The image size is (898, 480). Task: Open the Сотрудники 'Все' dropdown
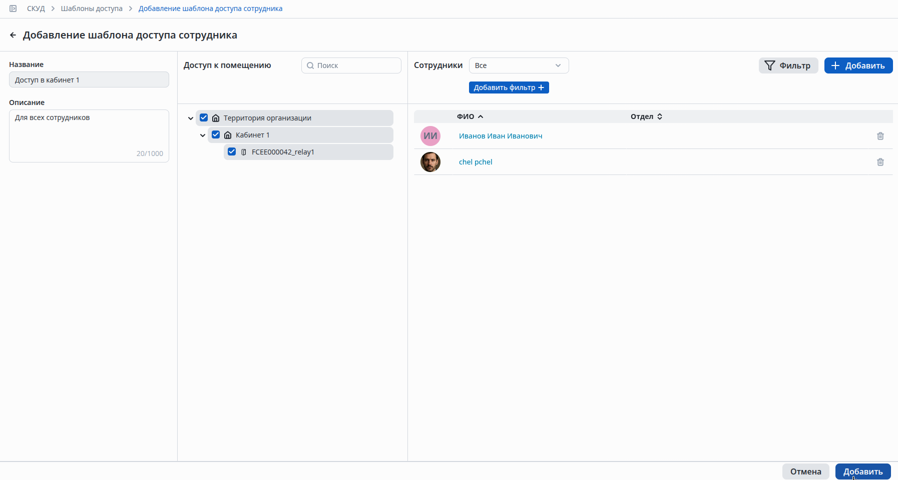tap(519, 65)
